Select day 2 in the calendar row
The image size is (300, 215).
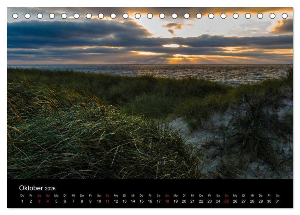tap(31, 201)
